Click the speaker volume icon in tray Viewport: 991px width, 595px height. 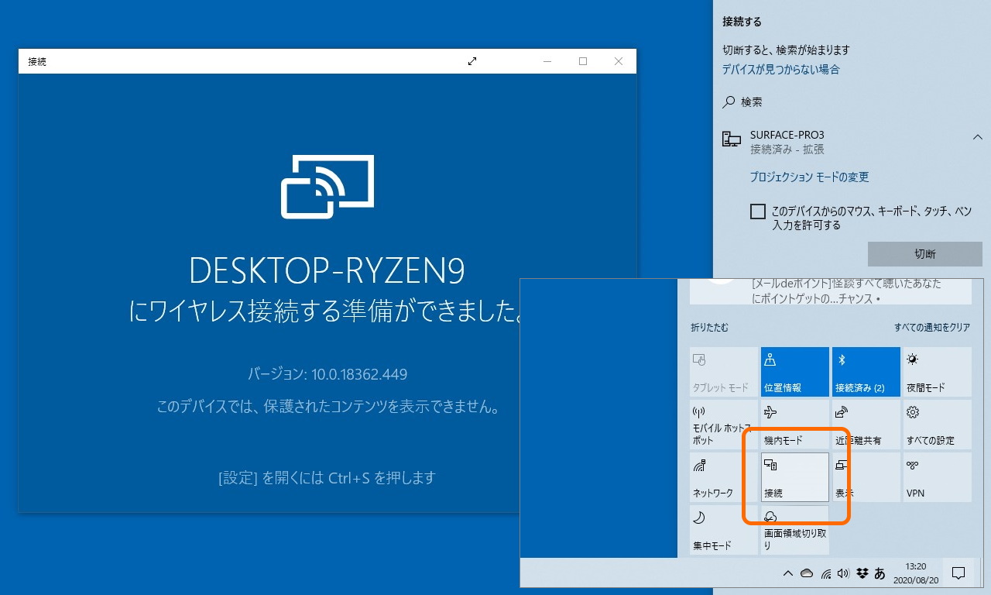tap(843, 573)
